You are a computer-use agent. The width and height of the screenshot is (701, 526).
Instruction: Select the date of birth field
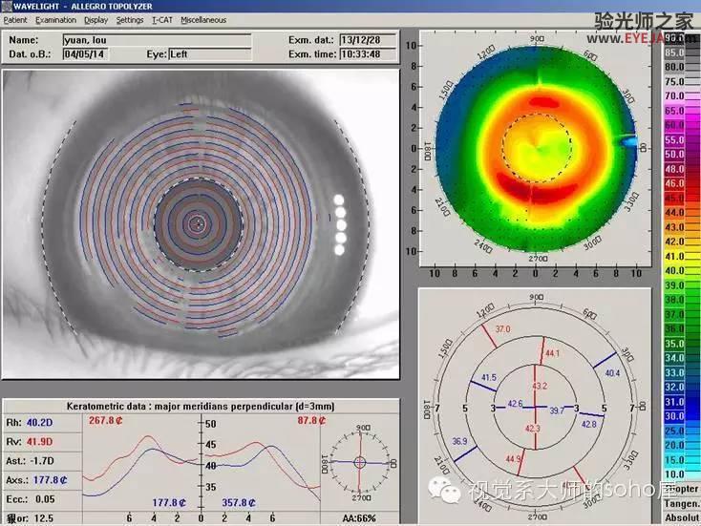85,54
